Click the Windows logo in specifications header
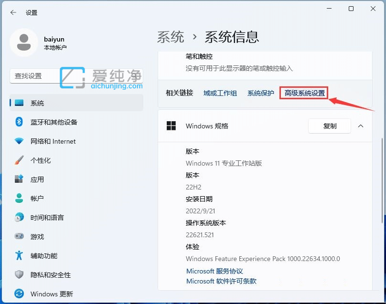 click(x=171, y=126)
